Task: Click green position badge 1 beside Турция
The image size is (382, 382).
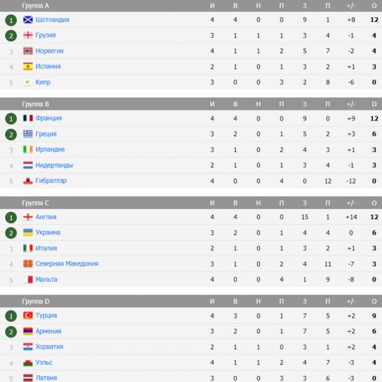Action: click(x=11, y=316)
